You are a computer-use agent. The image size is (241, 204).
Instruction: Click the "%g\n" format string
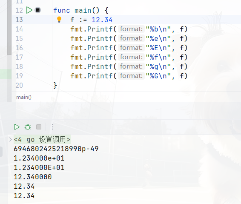(158, 66)
